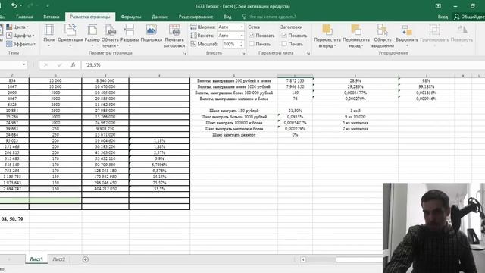The width and height of the screenshot is (485, 273).
Task: Toggle Сетка Показать checkbox
Action: (252, 36)
